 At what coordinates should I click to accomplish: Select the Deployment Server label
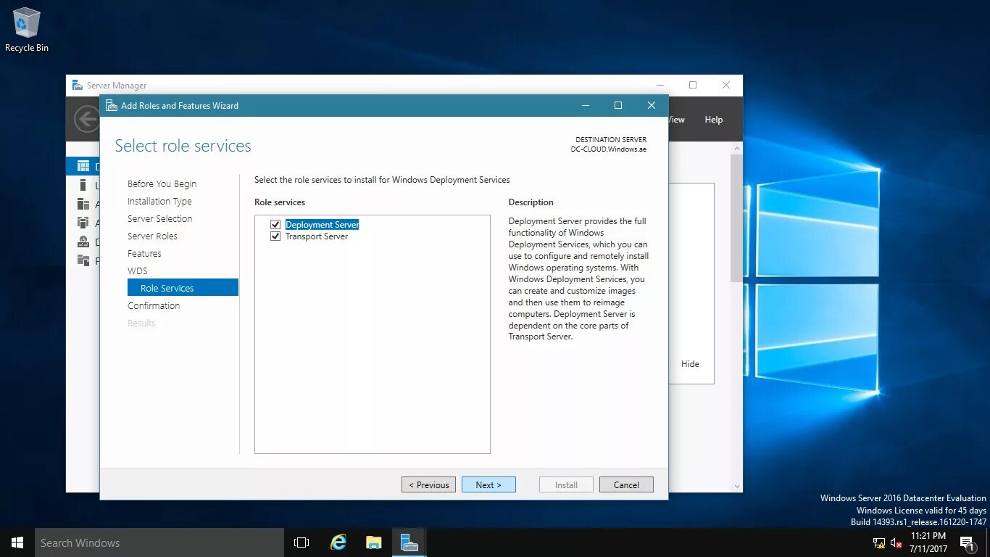pyautogui.click(x=322, y=225)
